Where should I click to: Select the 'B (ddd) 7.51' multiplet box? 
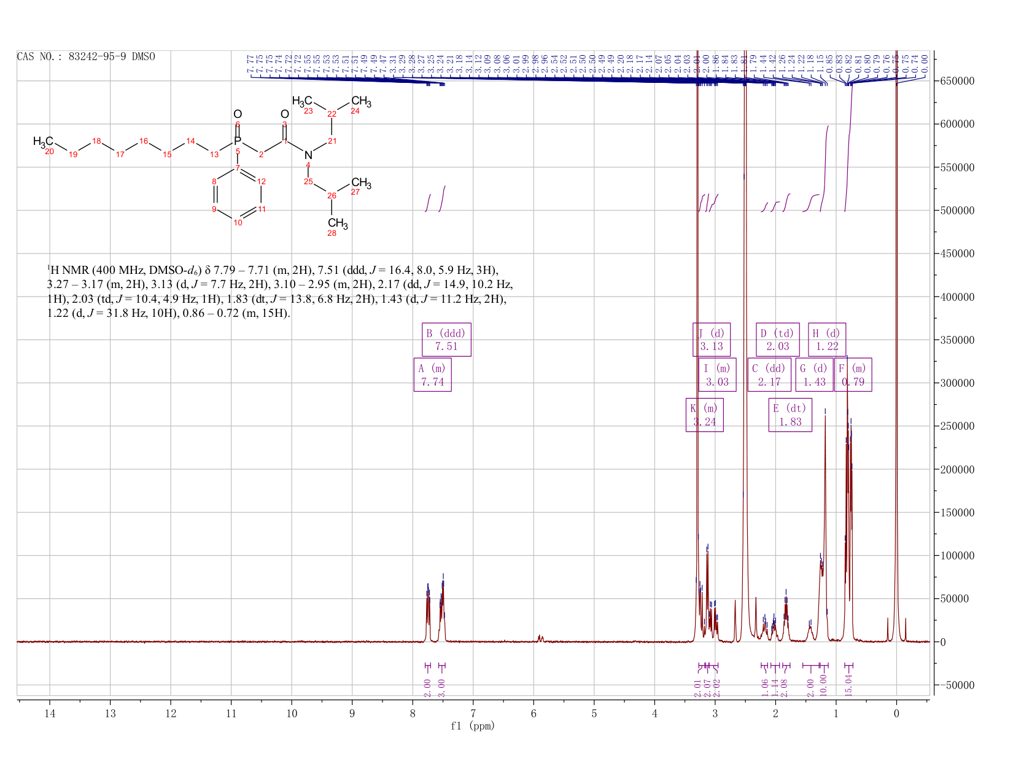(x=446, y=340)
